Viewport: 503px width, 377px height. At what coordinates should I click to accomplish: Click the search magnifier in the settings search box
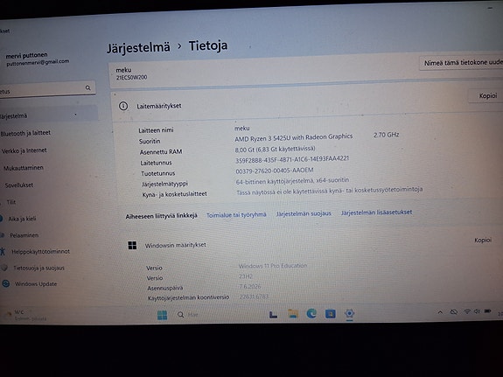87,87
